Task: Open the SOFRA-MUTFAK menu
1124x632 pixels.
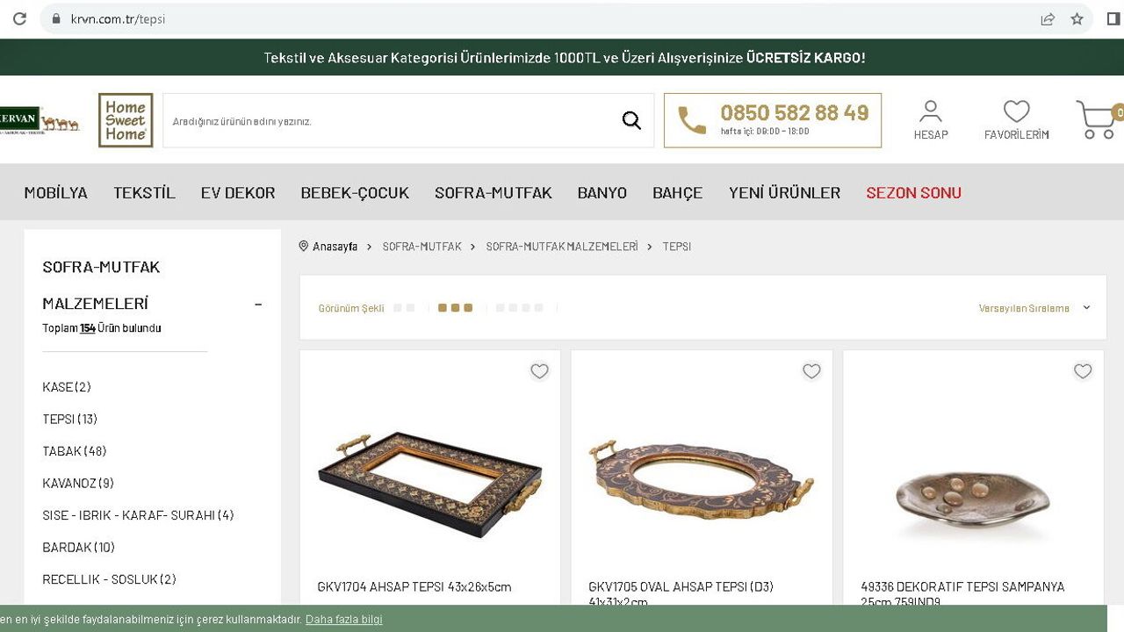Action: (x=494, y=192)
